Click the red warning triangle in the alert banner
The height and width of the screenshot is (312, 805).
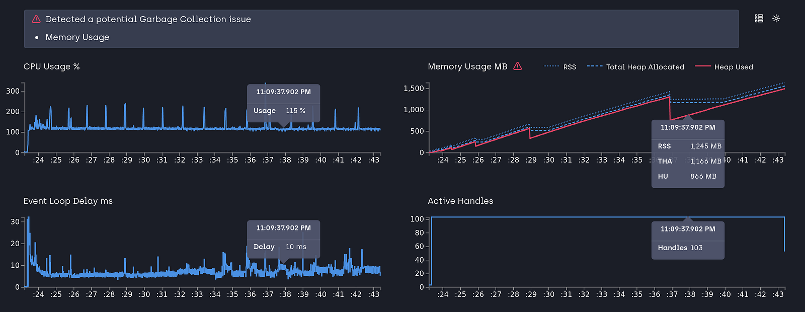pos(36,19)
